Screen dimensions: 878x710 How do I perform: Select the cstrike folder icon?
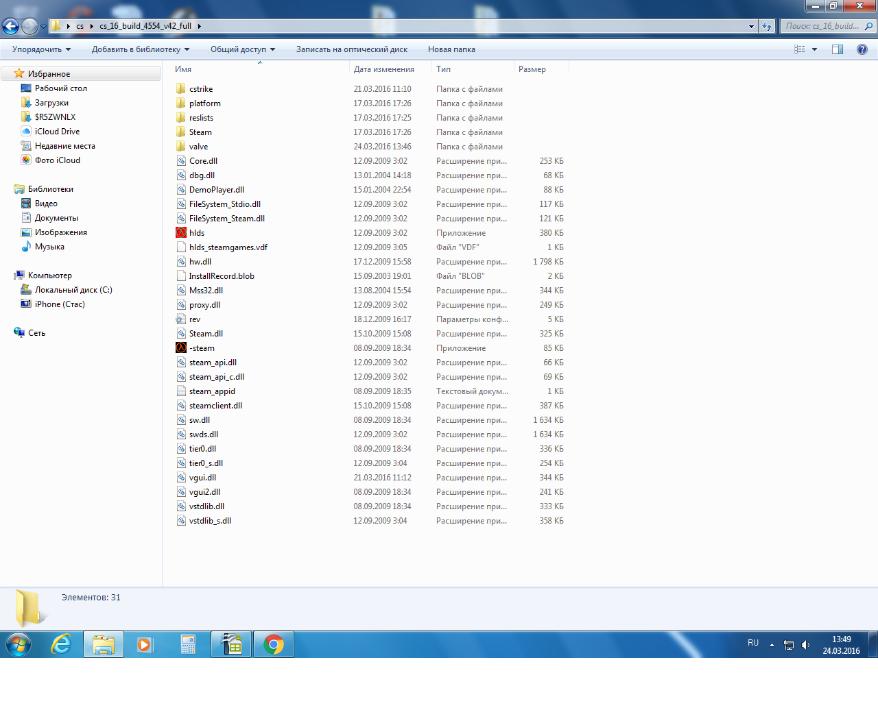pos(181,89)
